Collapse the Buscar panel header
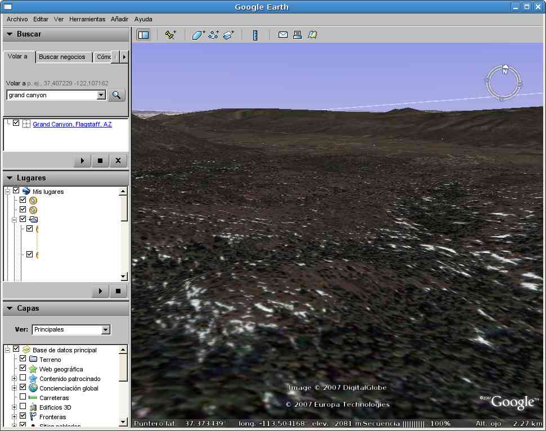546x431 pixels. [x=10, y=34]
